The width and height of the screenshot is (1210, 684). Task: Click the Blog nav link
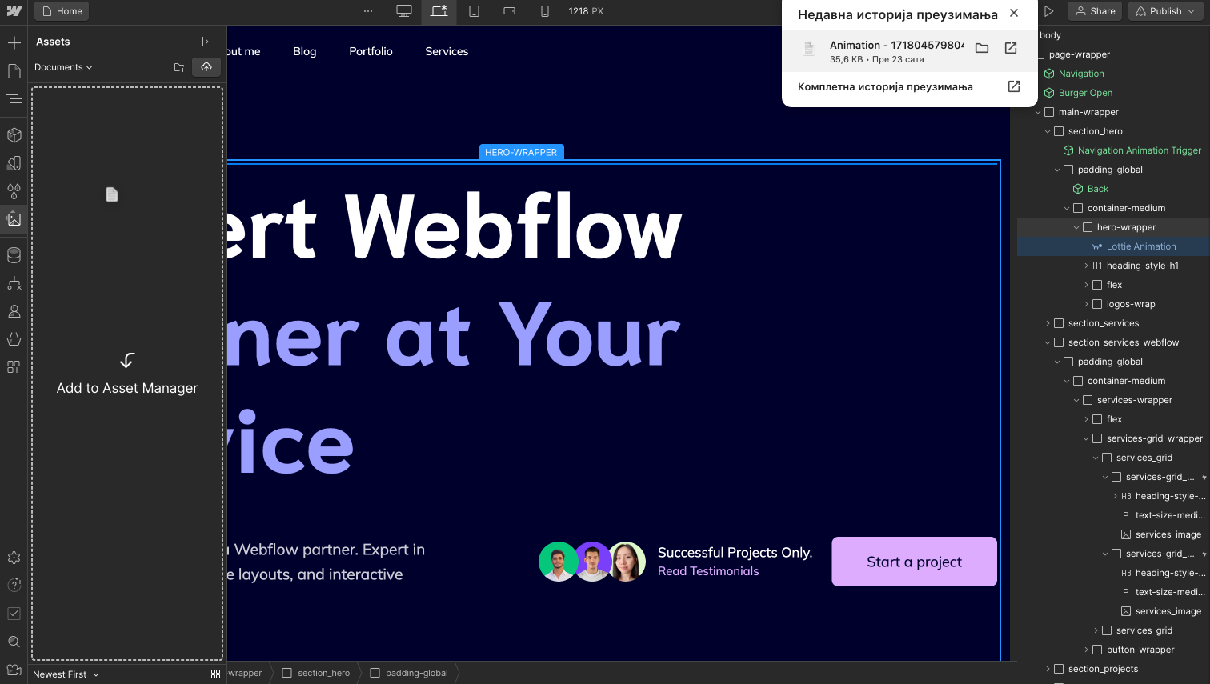[x=305, y=51]
